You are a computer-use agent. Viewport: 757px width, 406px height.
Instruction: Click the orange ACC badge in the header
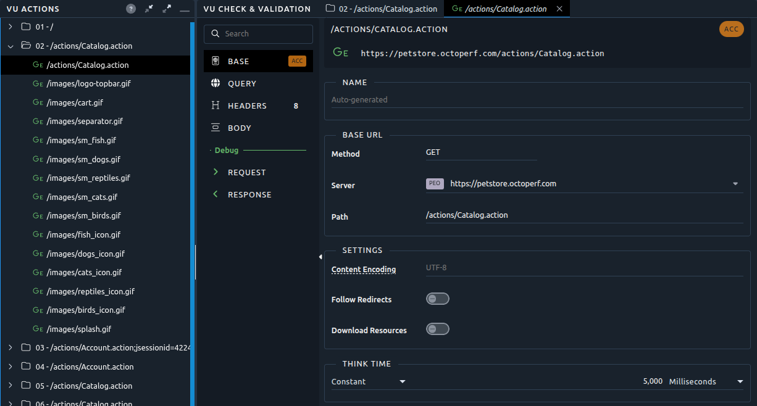pos(732,29)
